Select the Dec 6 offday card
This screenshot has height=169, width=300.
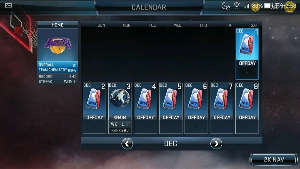(x=196, y=108)
